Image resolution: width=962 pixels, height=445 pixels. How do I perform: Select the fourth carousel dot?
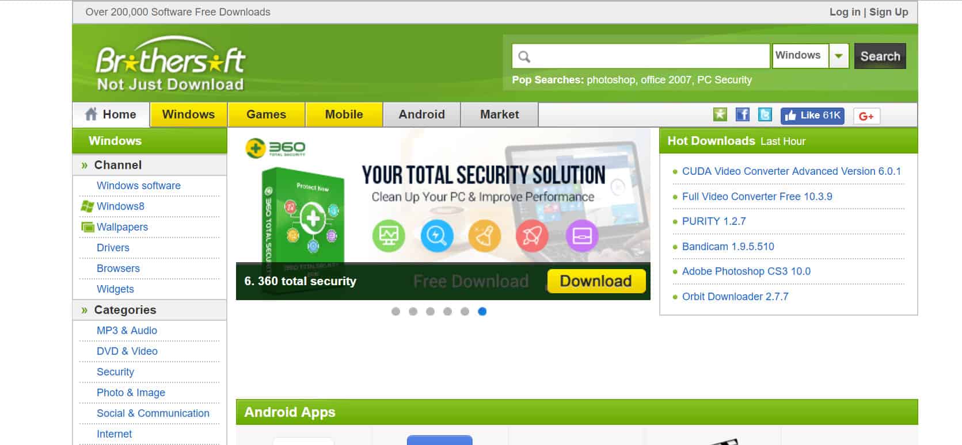(x=447, y=312)
